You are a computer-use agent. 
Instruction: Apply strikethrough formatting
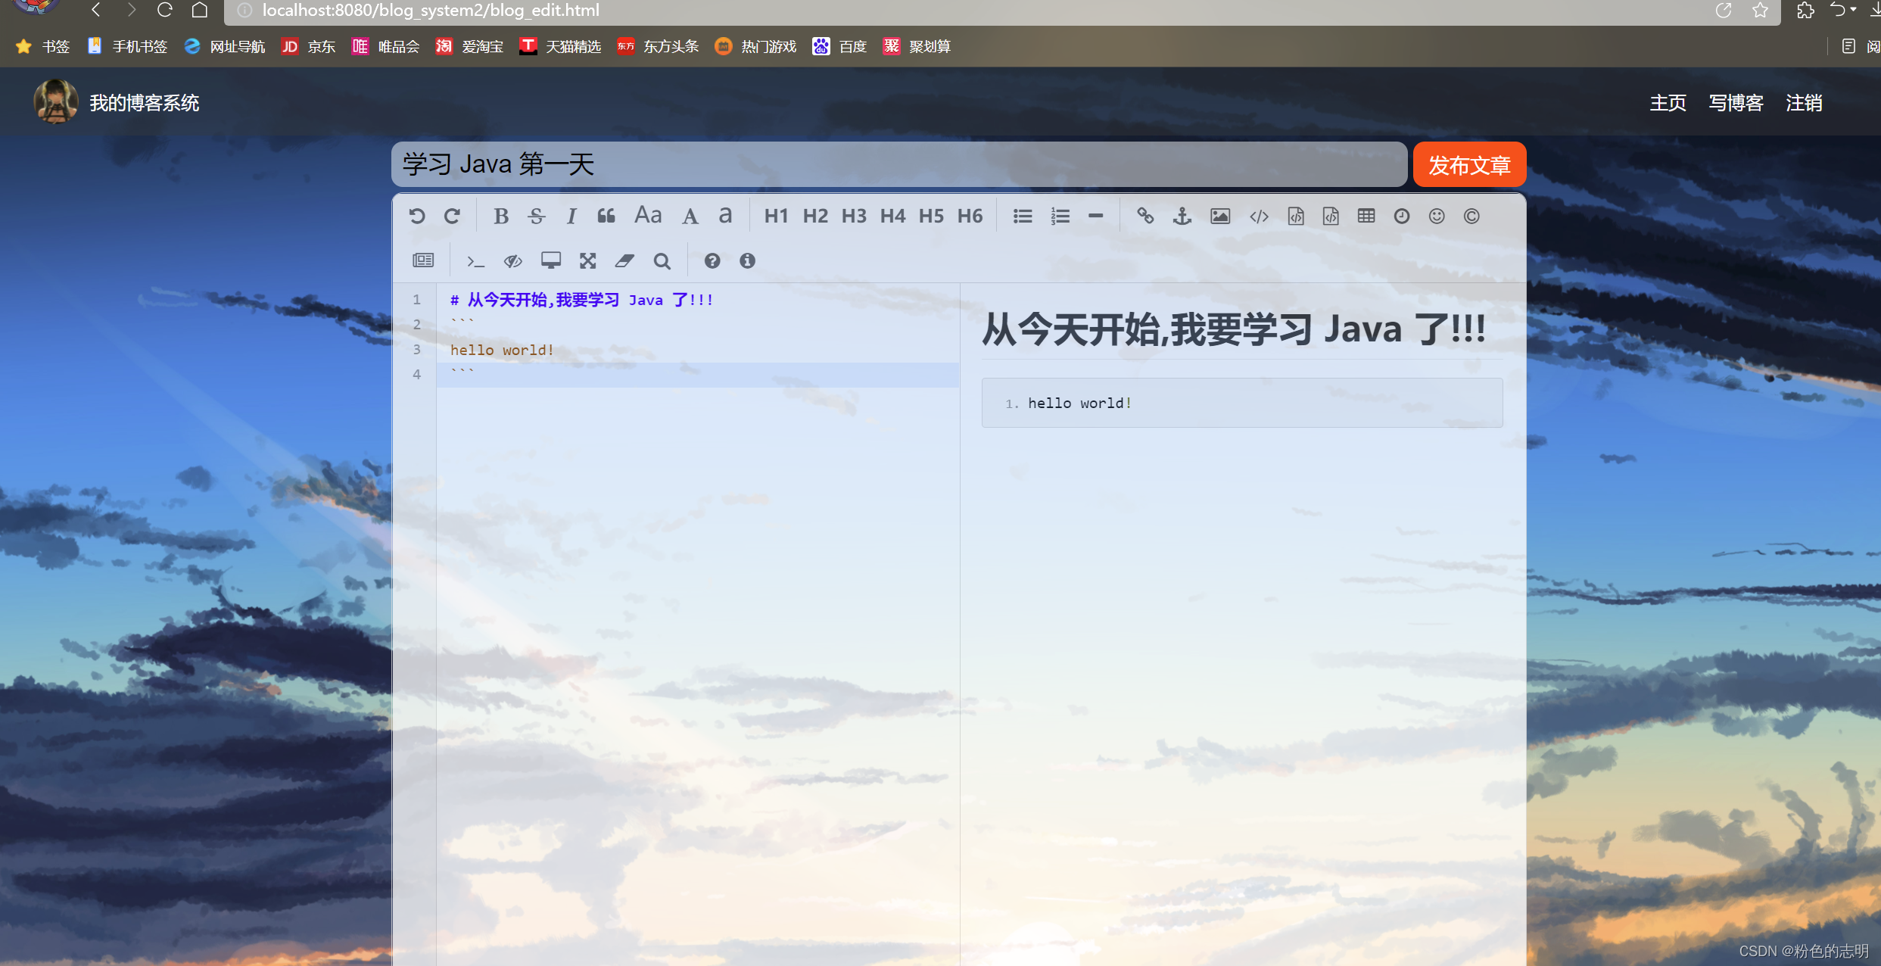(537, 217)
